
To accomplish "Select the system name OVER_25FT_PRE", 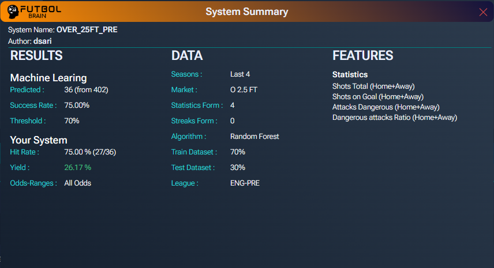I will point(87,29).
